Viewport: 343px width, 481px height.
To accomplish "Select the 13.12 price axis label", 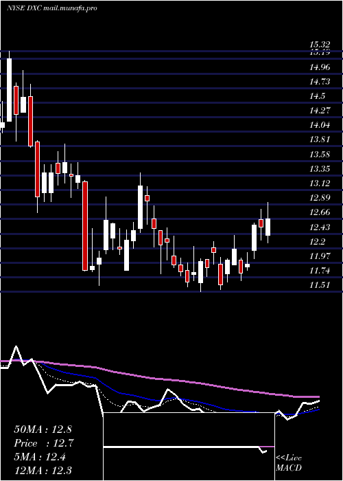I will coord(320,183).
